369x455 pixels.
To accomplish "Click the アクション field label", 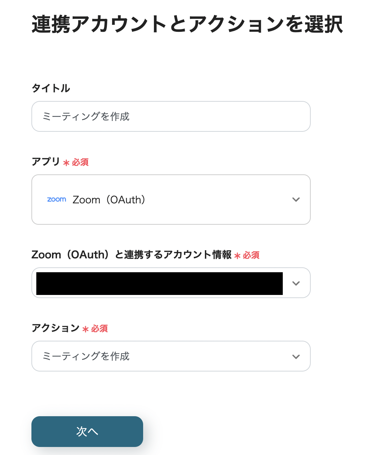I will pos(56,328).
